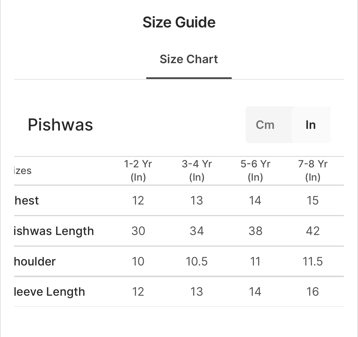Click Sleeve Length value 16
This screenshot has width=358, height=337.
coord(313,292)
